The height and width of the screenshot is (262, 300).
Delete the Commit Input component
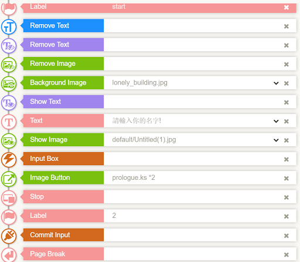pyautogui.click(x=287, y=236)
